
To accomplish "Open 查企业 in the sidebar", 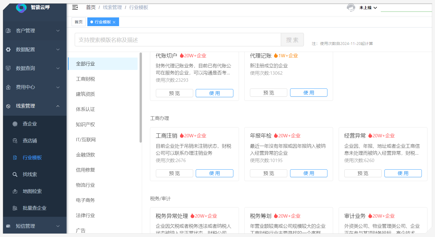I will 29,124.
